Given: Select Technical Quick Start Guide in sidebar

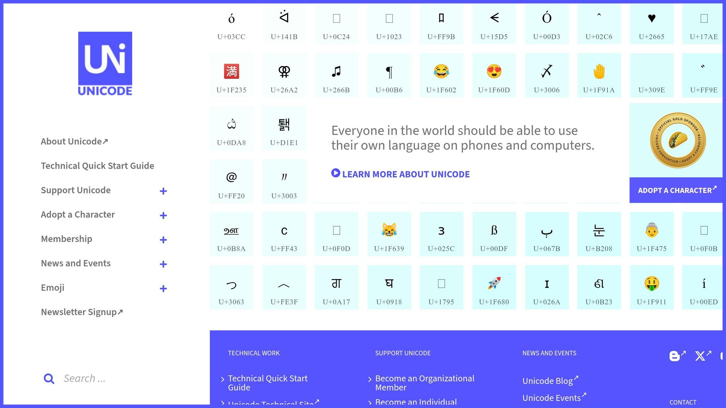Looking at the screenshot, I should pyautogui.click(x=97, y=165).
